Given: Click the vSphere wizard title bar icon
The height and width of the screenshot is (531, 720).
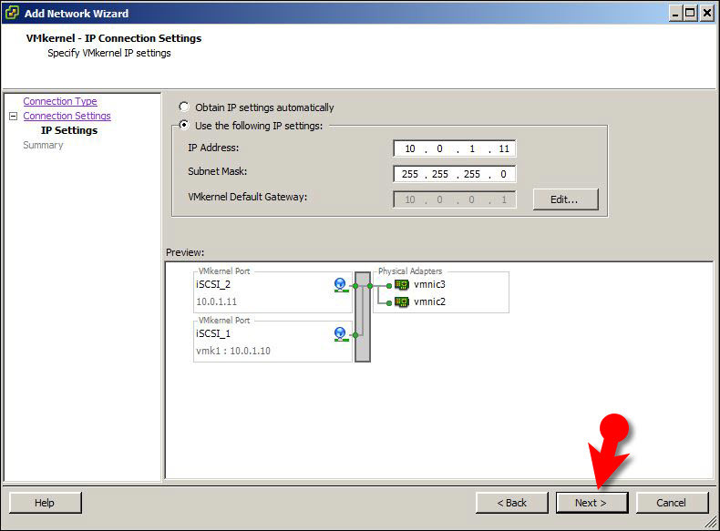Looking at the screenshot, I should (x=12, y=13).
